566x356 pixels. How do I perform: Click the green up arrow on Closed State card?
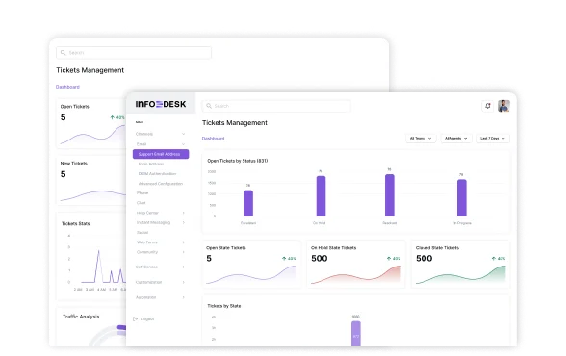coord(494,258)
